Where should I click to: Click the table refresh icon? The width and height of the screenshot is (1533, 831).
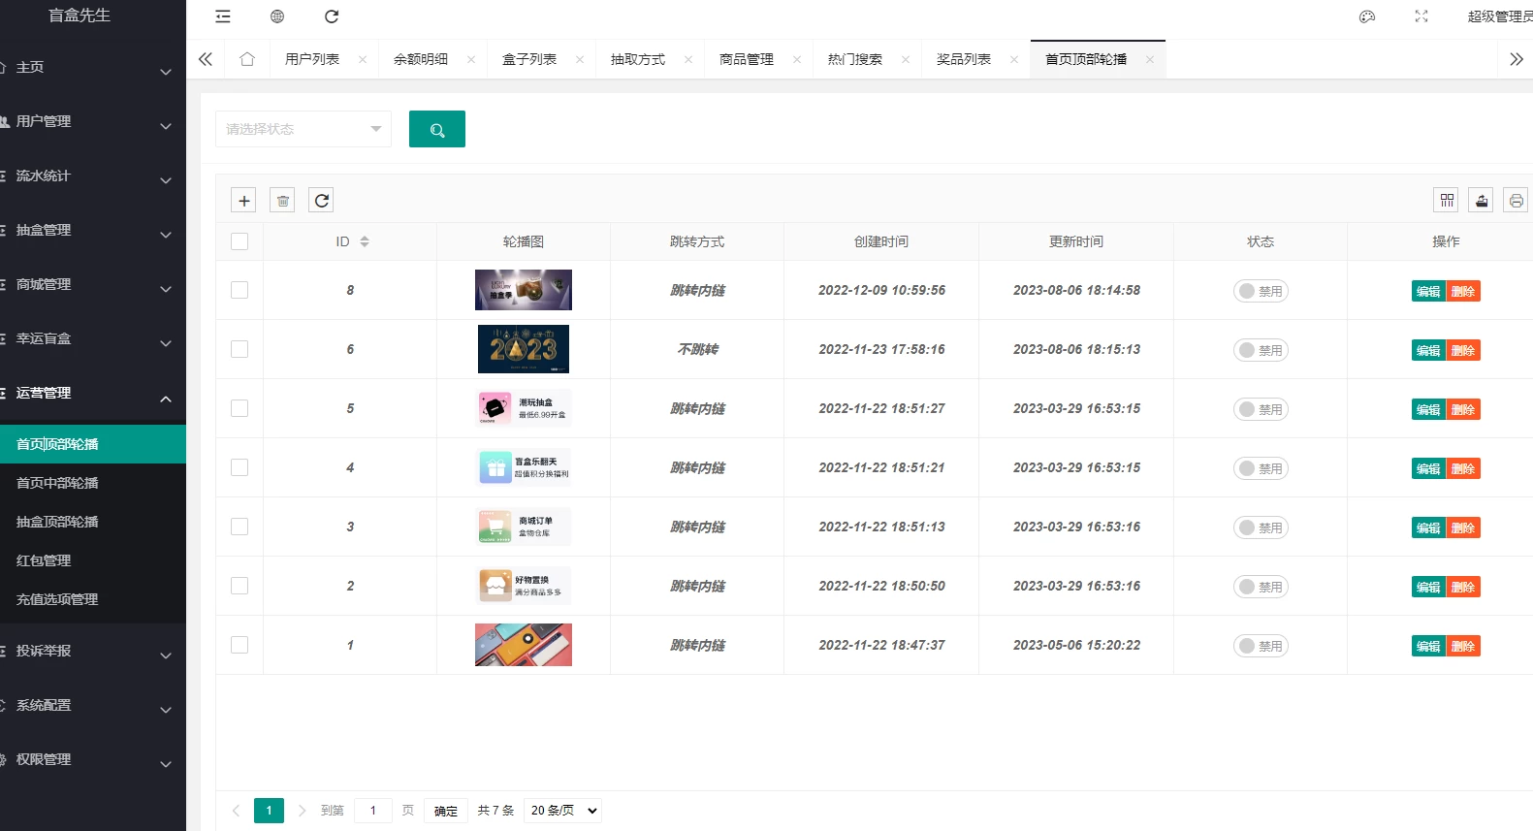[x=321, y=201]
